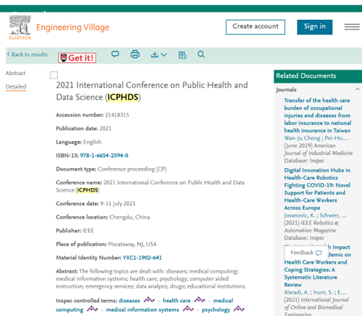This screenshot has height=316, width=362.
Task: Tick the record selection checkbox
Action: click(x=54, y=75)
